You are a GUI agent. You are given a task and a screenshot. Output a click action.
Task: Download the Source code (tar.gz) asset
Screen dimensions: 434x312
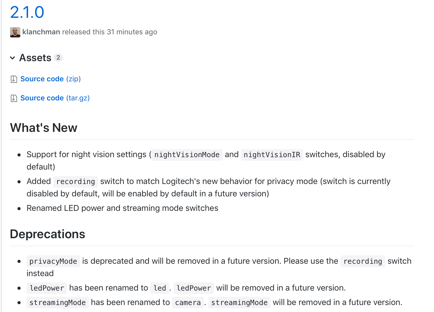(x=55, y=98)
